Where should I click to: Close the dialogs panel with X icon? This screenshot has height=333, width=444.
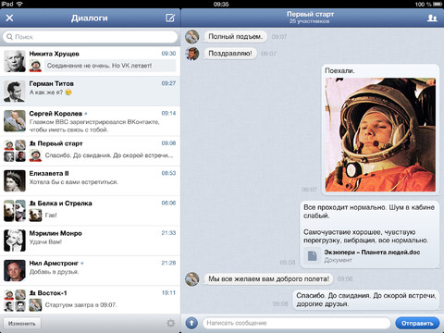coord(9,18)
